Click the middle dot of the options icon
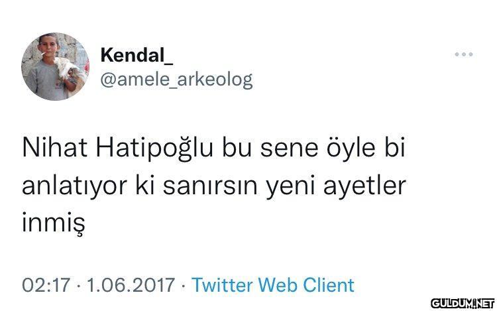The height and width of the screenshot is (311, 497). click(464, 54)
